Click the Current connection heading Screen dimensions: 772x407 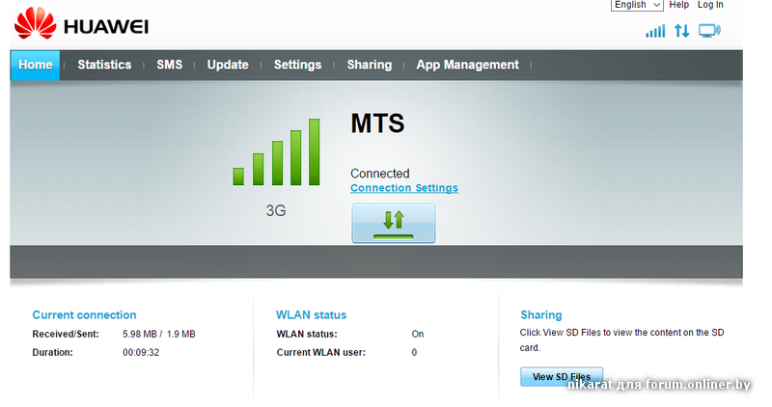(84, 315)
